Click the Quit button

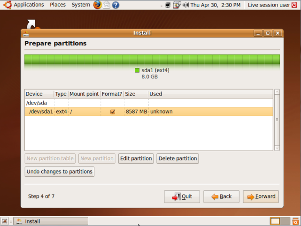click(182, 196)
